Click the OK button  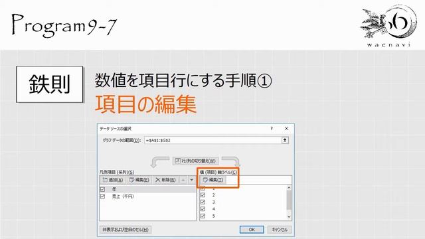(x=252, y=230)
